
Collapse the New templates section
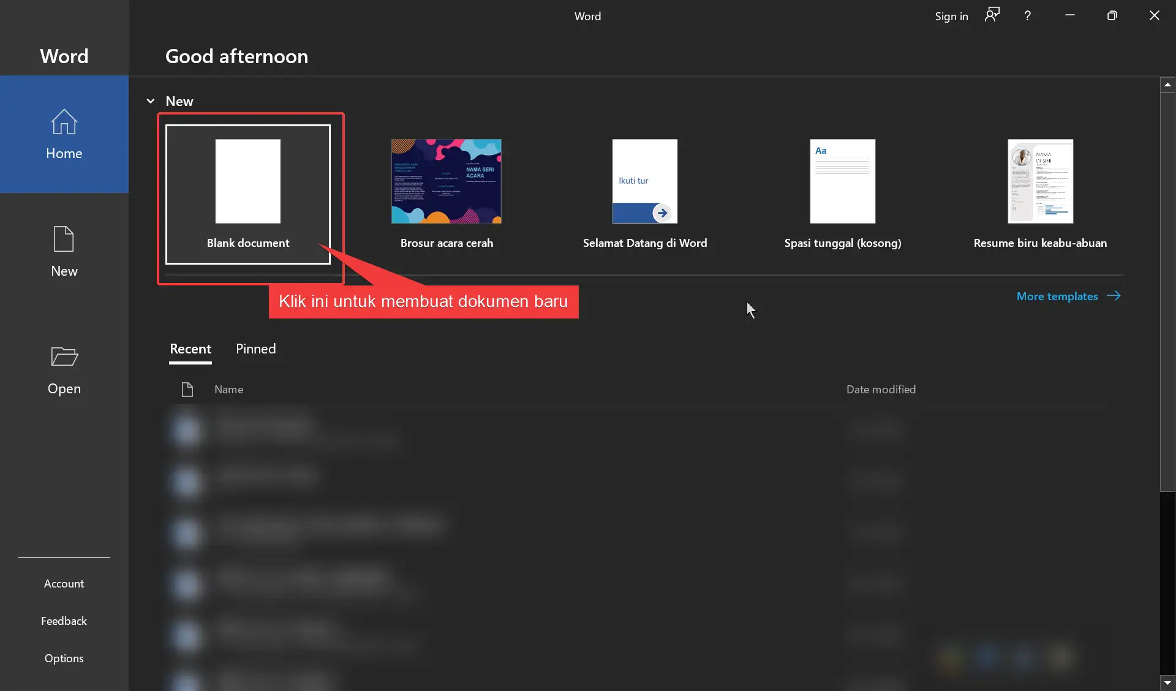click(x=151, y=101)
